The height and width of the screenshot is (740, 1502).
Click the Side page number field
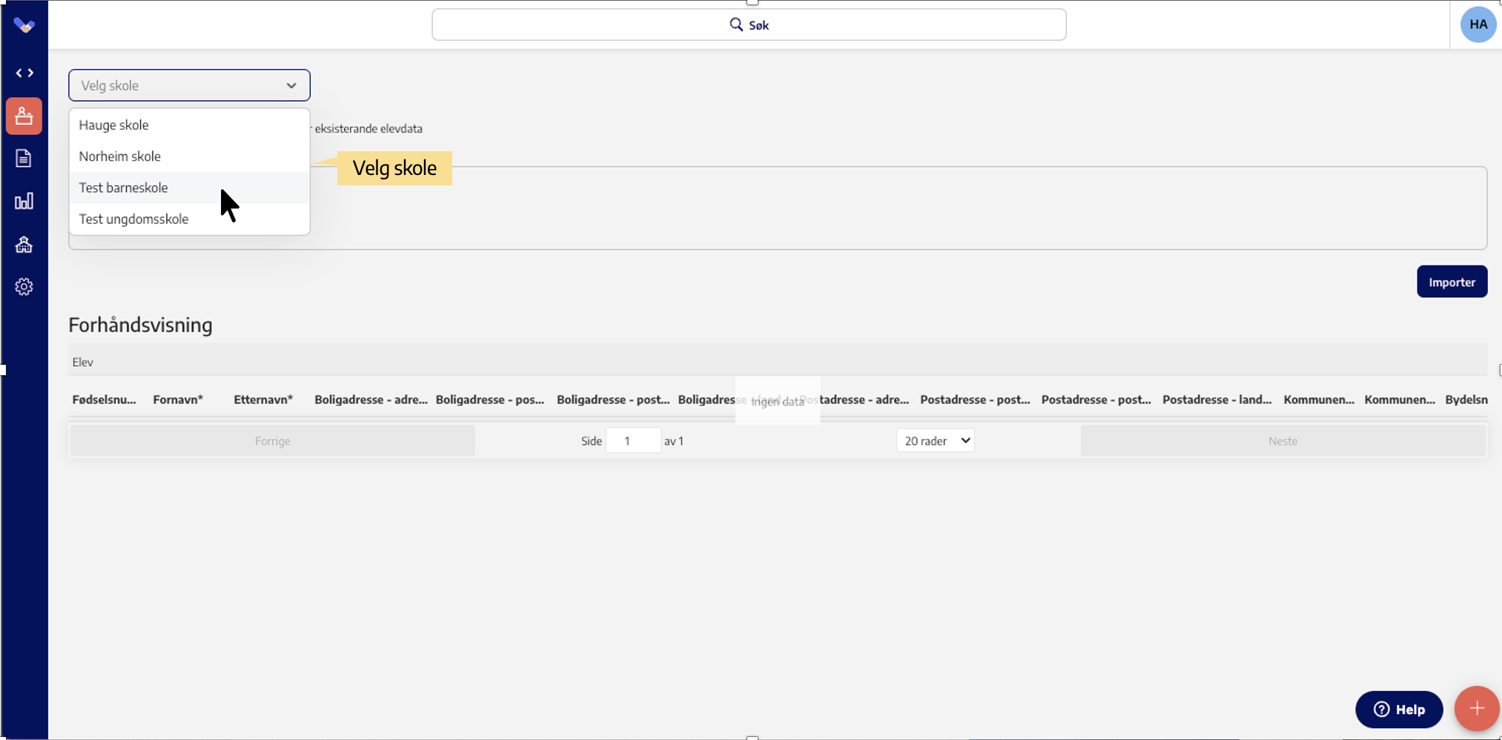pyautogui.click(x=632, y=440)
